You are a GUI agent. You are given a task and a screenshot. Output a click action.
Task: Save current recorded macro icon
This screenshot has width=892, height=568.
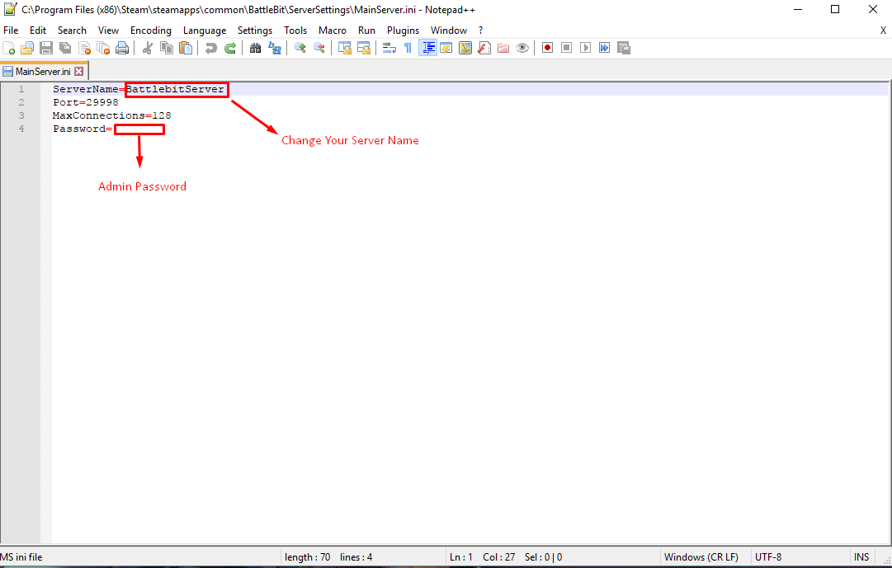tap(624, 48)
